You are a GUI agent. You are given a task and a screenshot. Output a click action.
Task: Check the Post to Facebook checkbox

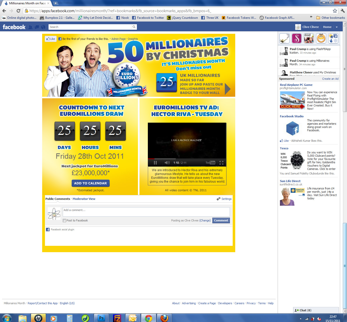(65, 220)
